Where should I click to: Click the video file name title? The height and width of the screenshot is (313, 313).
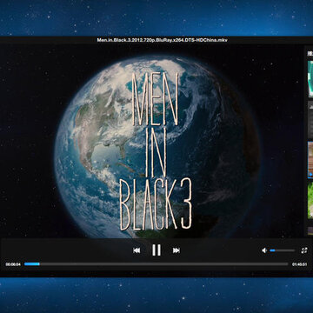(x=162, y=40)
